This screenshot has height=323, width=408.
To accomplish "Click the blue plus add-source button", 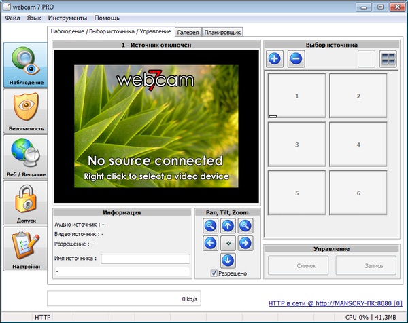I will (x=275, y=59).
